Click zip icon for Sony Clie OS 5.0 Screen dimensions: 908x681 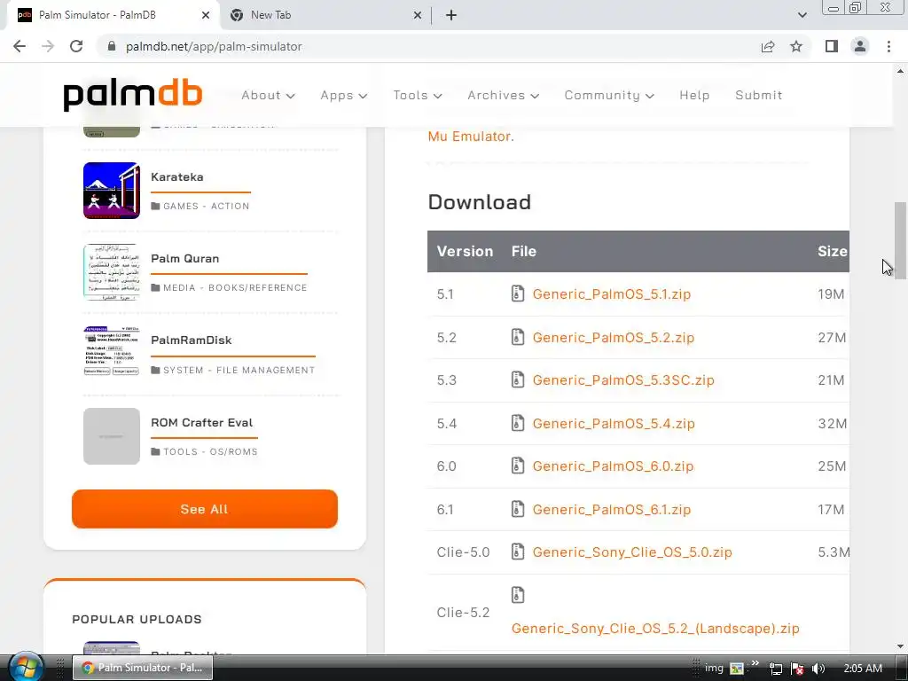click(518, 552)
